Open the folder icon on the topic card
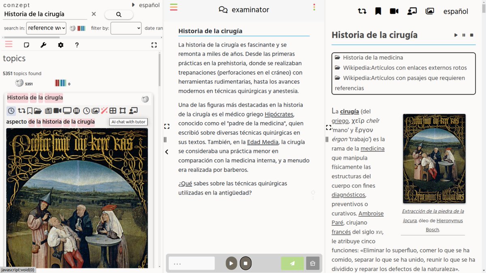This screenshot has width=486, height=273. [x=38, y=111]
